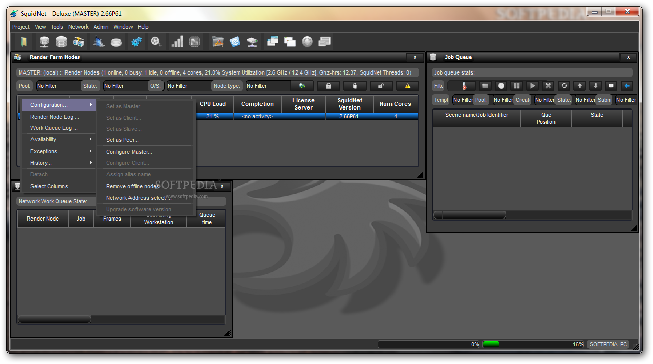
Task: Open the State filter dropdown in Job Queue
Action: [x=585, y=100]
